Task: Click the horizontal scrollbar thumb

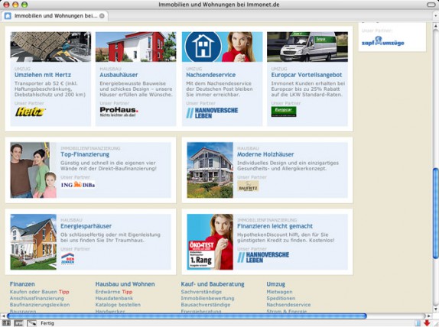Action: pos(187,316)
